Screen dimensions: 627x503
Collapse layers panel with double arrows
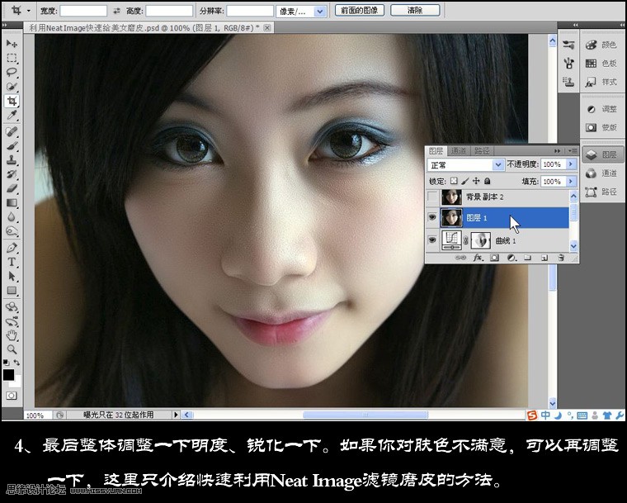(x=557, y=151)
